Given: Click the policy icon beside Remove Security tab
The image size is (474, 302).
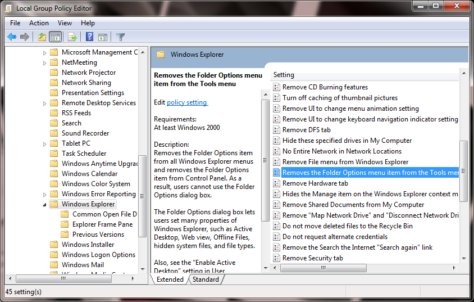Looking at the screenshot, I should (276, 258).
